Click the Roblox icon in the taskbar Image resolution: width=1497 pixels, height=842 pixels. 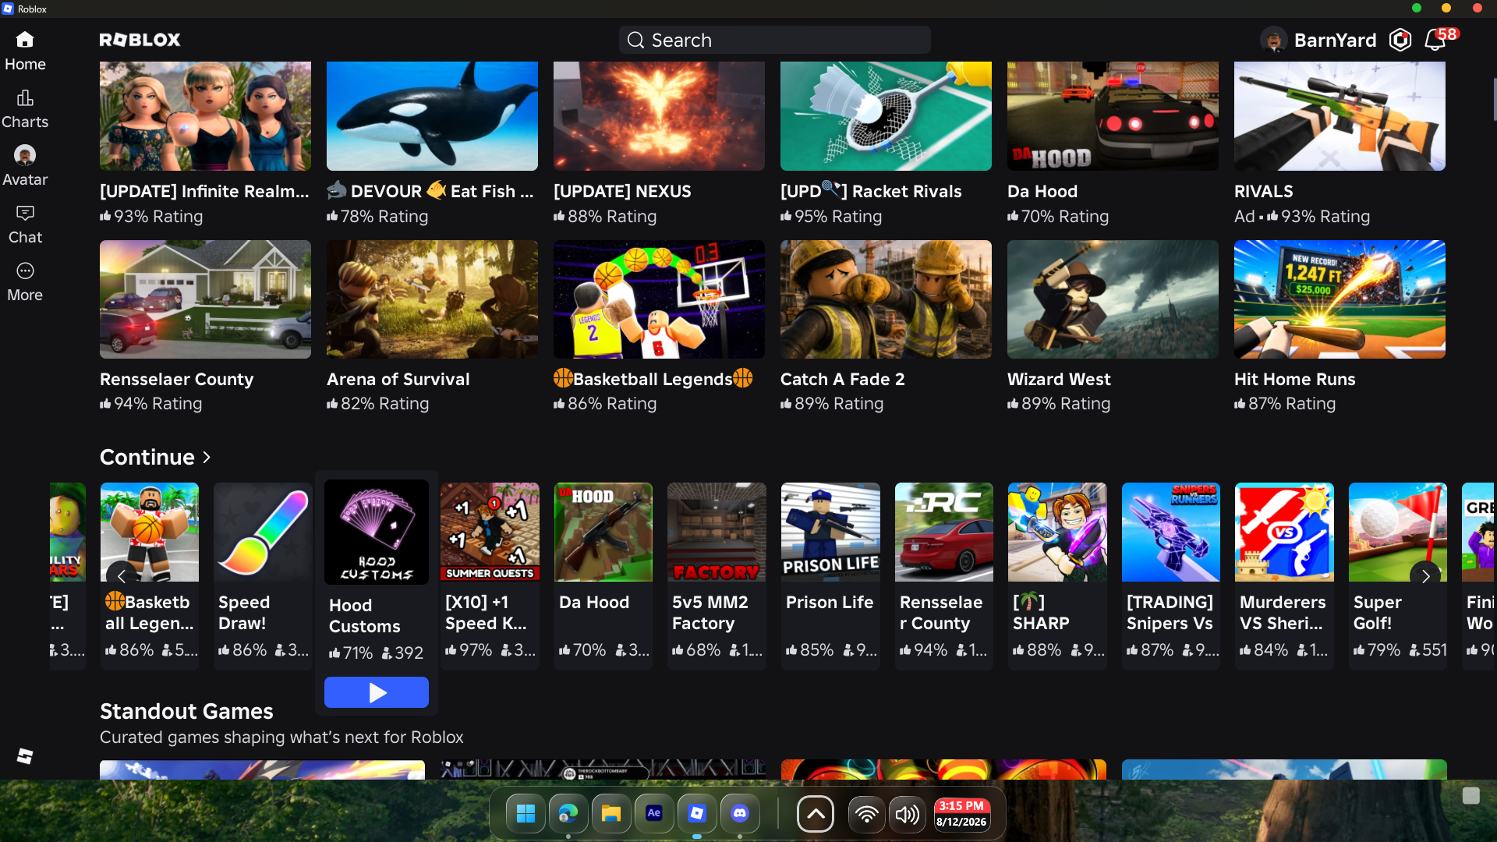tap(697, 814)
